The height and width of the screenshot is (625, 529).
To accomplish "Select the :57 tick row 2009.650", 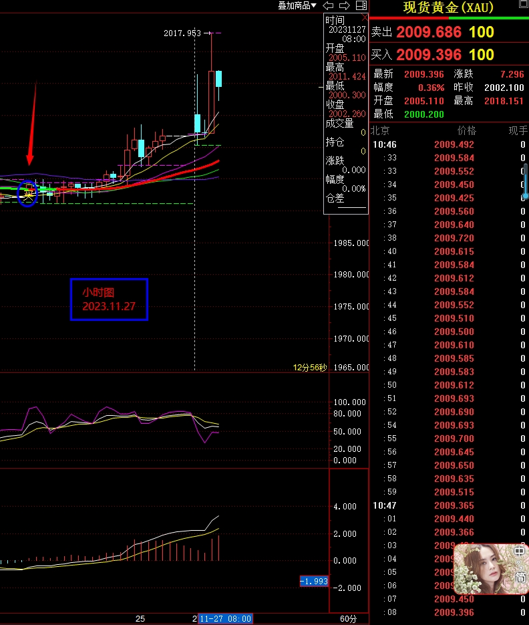I will 449,465.
